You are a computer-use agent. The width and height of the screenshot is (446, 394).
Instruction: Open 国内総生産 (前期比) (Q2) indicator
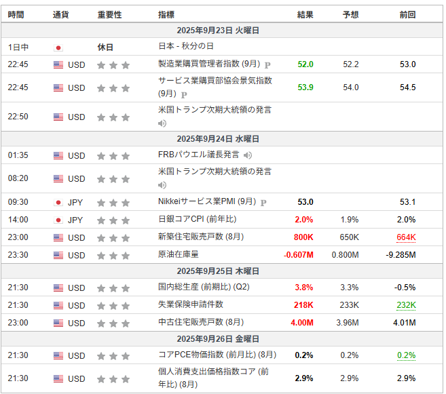coord(204,287)
